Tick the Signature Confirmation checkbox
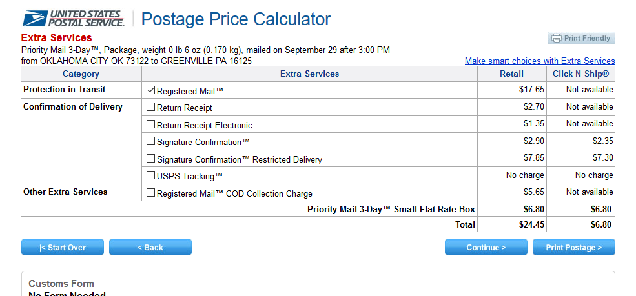The height and width of the screenshot is (296, 636). point(151,141)
